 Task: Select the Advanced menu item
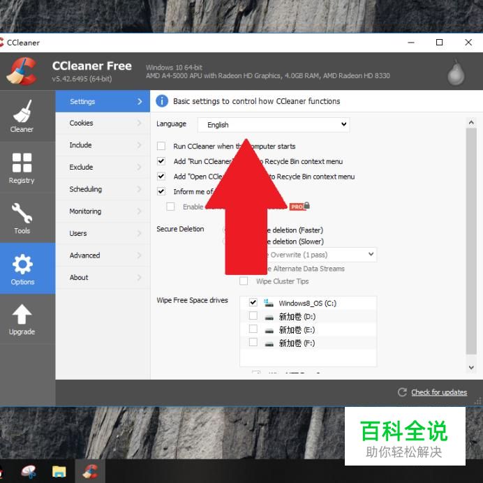(103, 255)
